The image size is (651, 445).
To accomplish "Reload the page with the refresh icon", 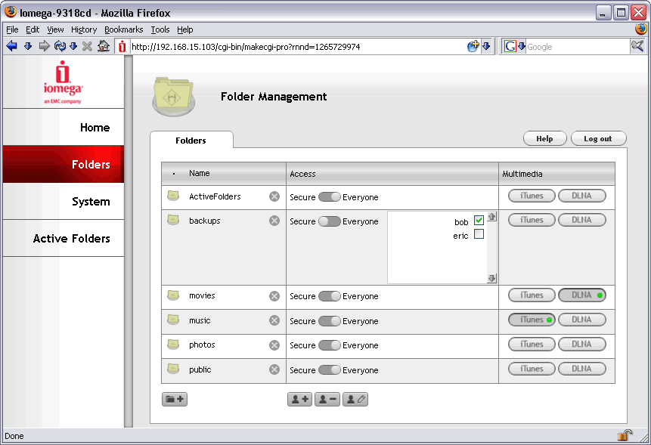I will point(60,46).
